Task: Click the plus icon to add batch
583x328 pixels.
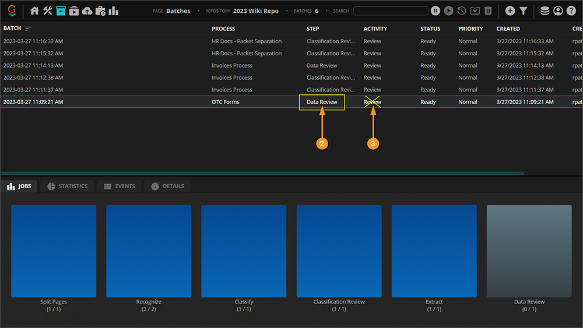Action: point(510,10)
